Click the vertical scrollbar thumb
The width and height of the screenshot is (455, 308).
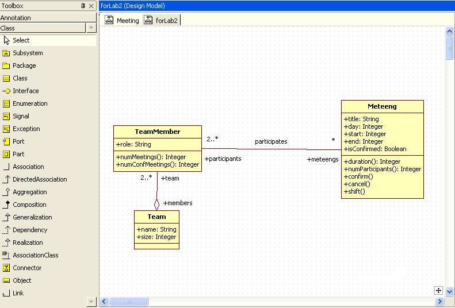(x=449, y=48)
